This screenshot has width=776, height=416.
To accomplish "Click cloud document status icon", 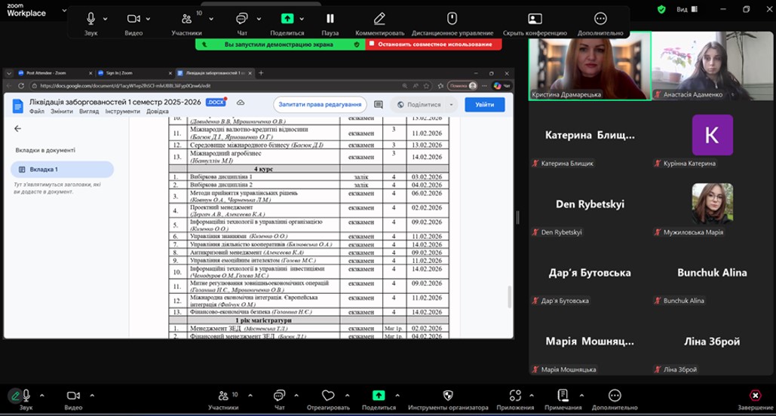I will click(x=241, y=102).
